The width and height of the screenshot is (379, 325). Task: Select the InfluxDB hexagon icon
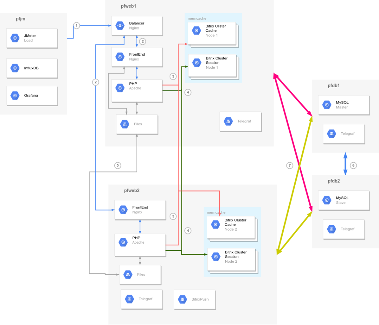(x=15, y=68)
